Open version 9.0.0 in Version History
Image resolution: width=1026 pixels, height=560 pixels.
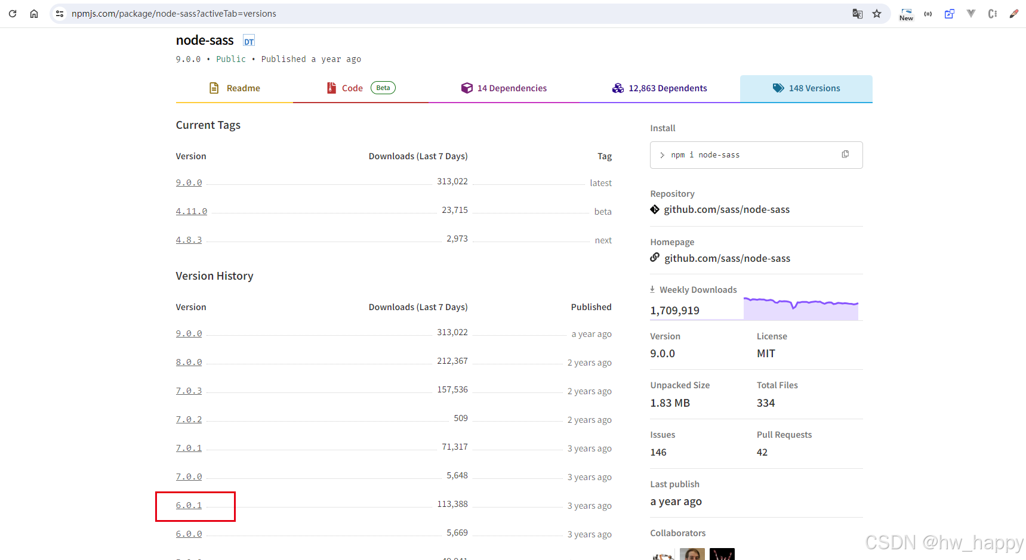point(189,334)
